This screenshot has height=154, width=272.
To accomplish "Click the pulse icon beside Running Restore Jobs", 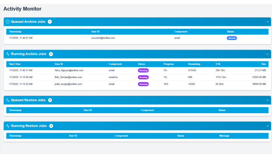I will pos(8,126).
